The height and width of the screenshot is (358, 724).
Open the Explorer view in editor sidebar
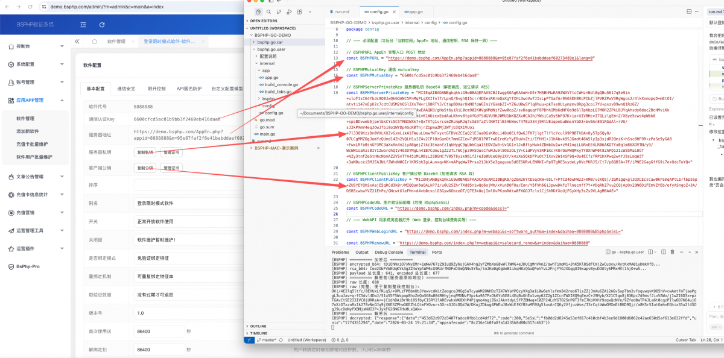tap(258, 11)
